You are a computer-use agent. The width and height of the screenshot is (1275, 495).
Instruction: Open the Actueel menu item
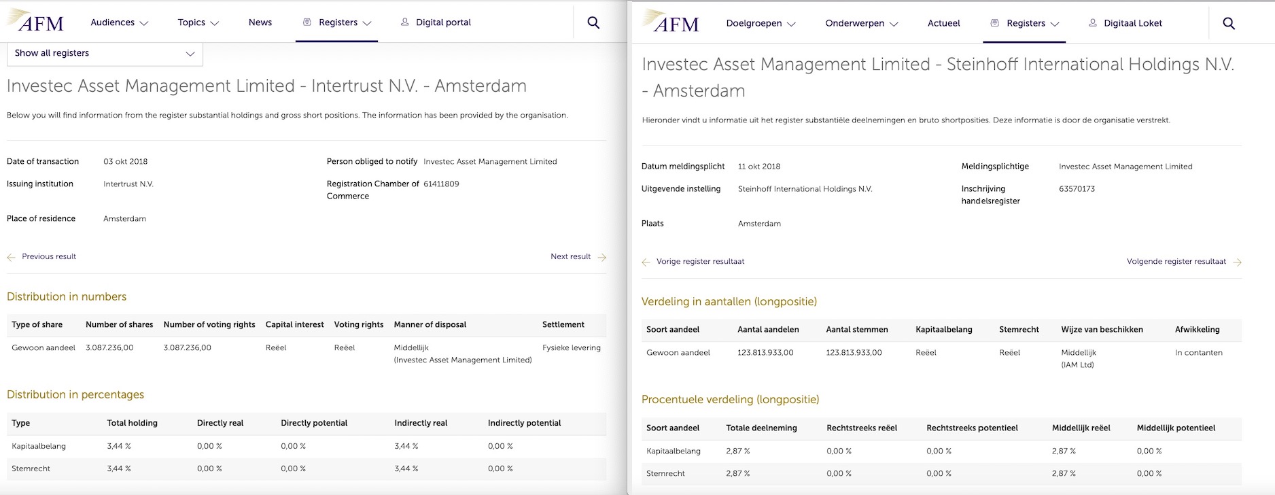(x=944, y=23)
